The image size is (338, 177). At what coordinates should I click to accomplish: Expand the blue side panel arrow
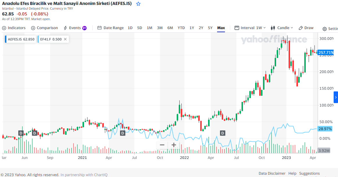coord(336,97)
